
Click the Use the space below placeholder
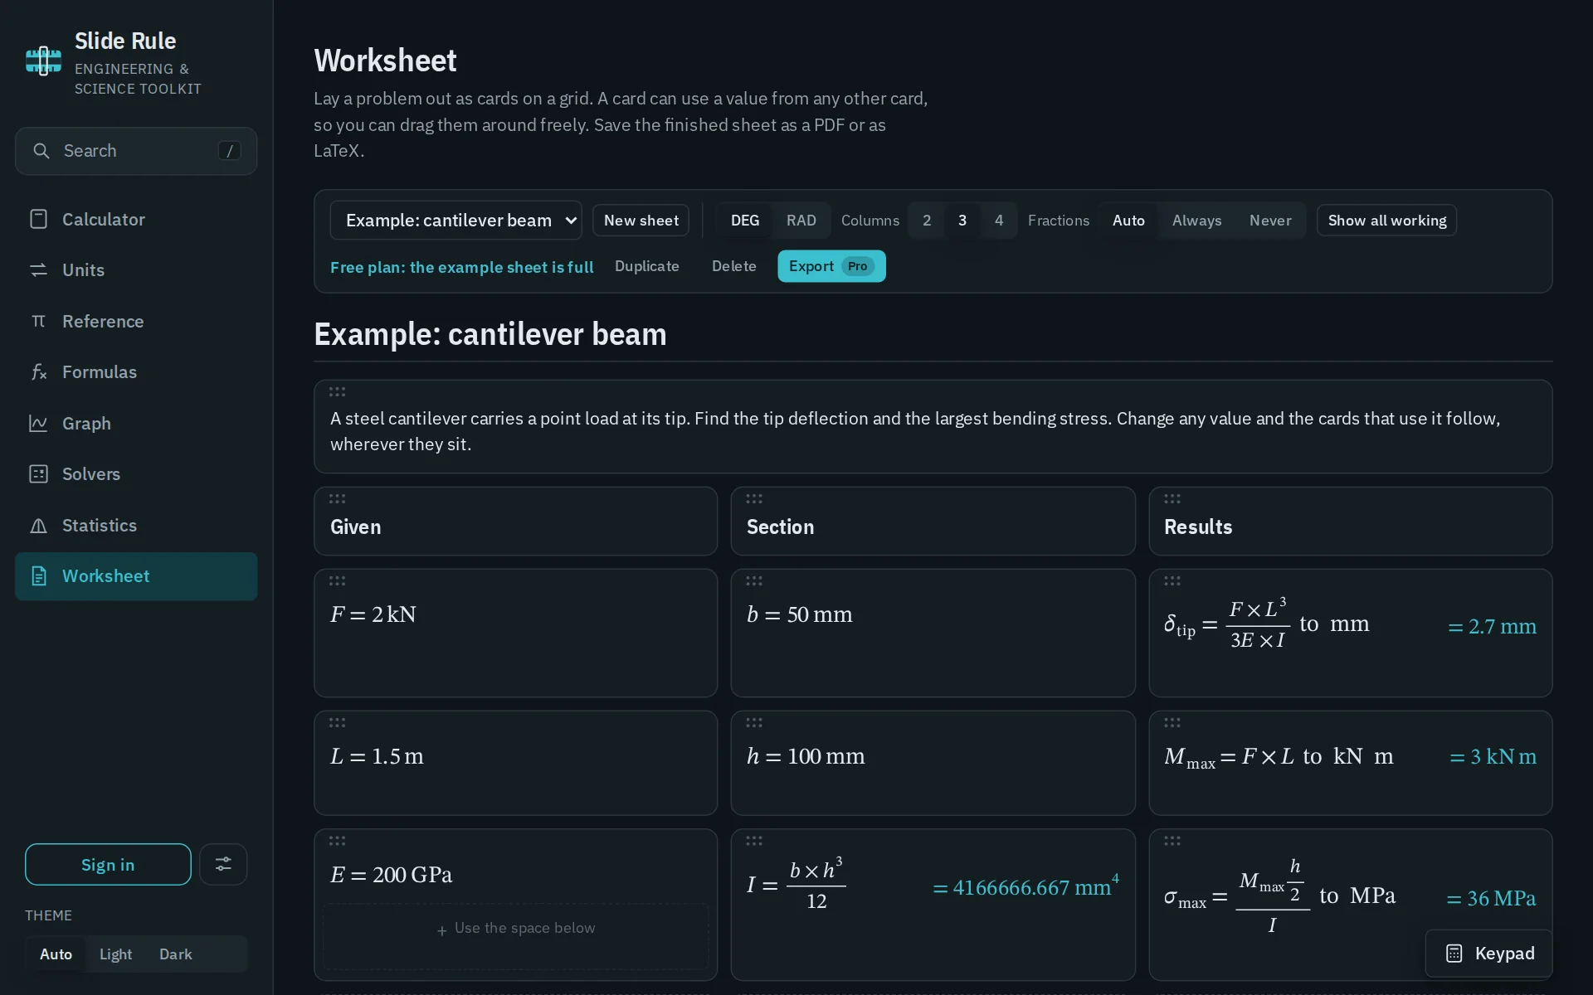pyautogui.click(x=516, y=936)
